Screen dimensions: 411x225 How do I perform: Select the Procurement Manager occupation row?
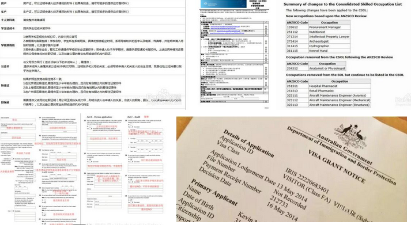click(318, 27)
